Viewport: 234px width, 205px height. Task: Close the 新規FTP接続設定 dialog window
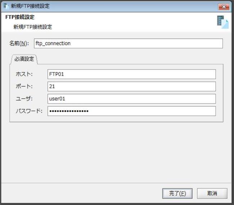pyautogui.click(x=224, y=6)
